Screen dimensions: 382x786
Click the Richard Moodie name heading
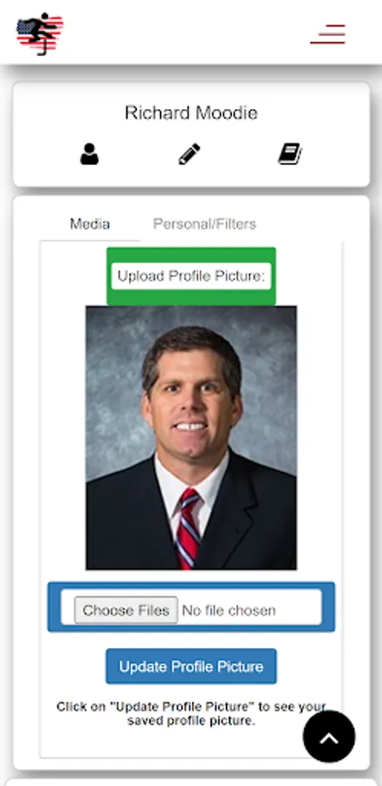click(191, 113)
